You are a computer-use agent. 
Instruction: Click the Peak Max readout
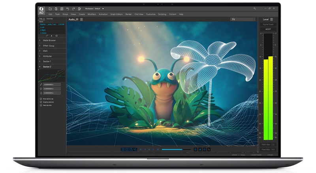click(x=268, y=149)
